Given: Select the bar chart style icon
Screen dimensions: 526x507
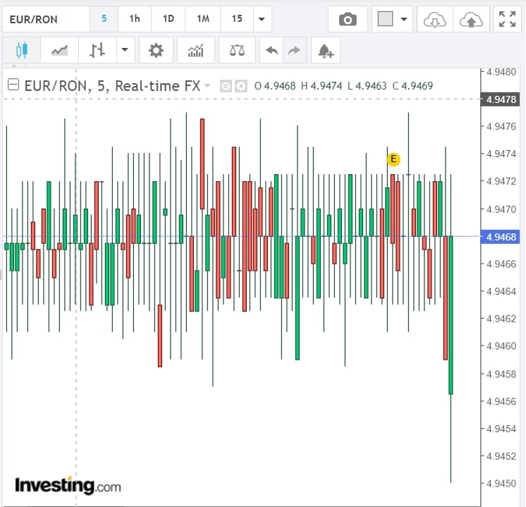Looking at the screenshot, I should pos(98,50).
